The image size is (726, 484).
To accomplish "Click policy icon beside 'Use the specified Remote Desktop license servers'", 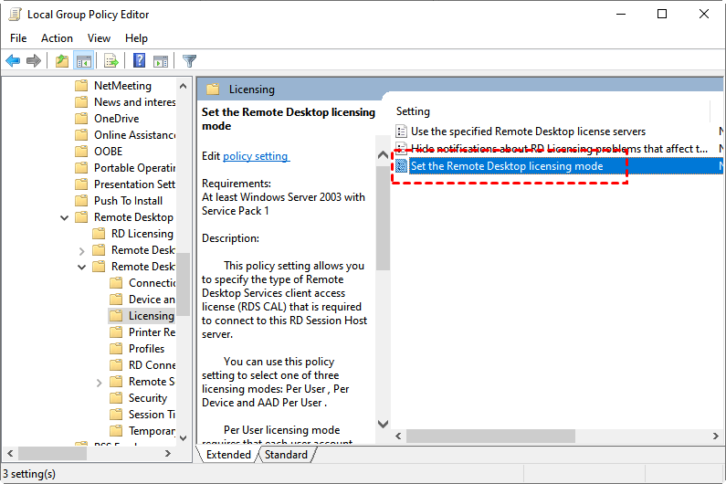I will click(402, 132).
